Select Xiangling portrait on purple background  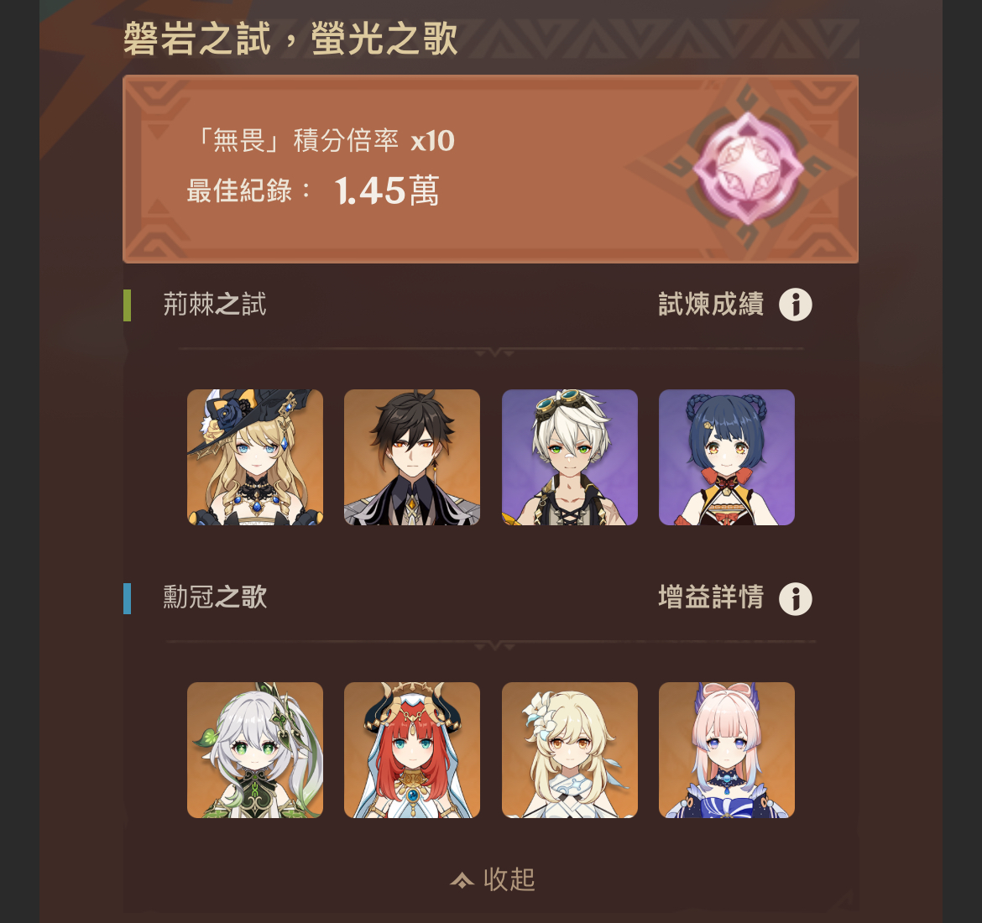tap(727, 457)
